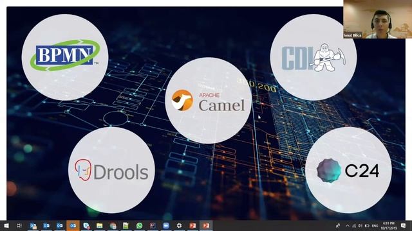Open the Chrome browser taskbar icon
Screen dimensions: 412x231
point(113,225)
